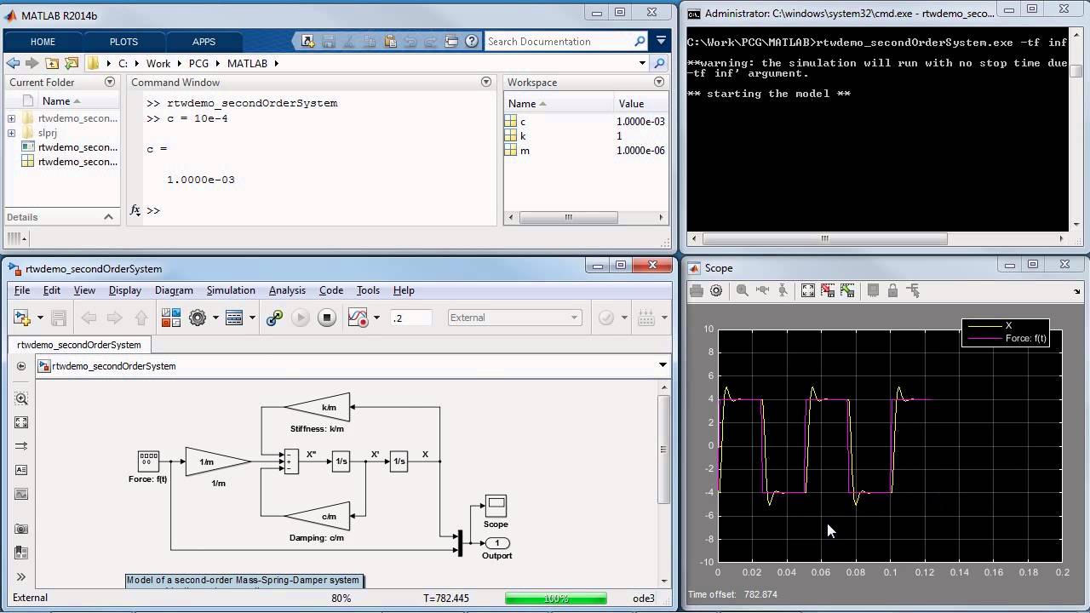Click the Value column header in Workspace
Viewport: 1090px width, 613px height.
pyautogui.click(x=641, y=103)
